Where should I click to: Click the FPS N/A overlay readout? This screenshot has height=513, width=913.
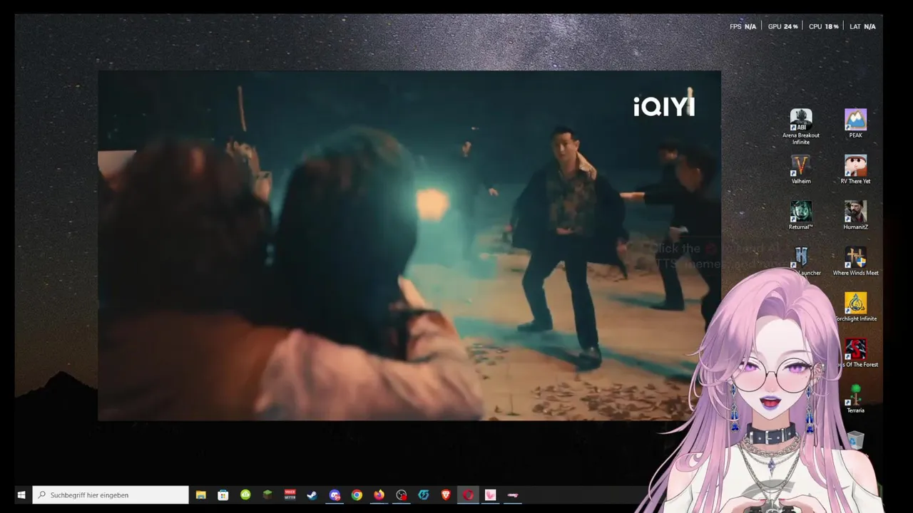tap(743, 26)
